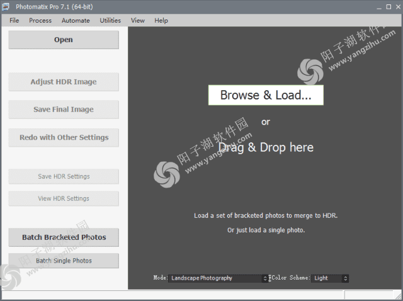Screen dimensions: 403x301
Task: Click Adjust HDR Image button
Action: pyautogui.click(x=64, y=82)
